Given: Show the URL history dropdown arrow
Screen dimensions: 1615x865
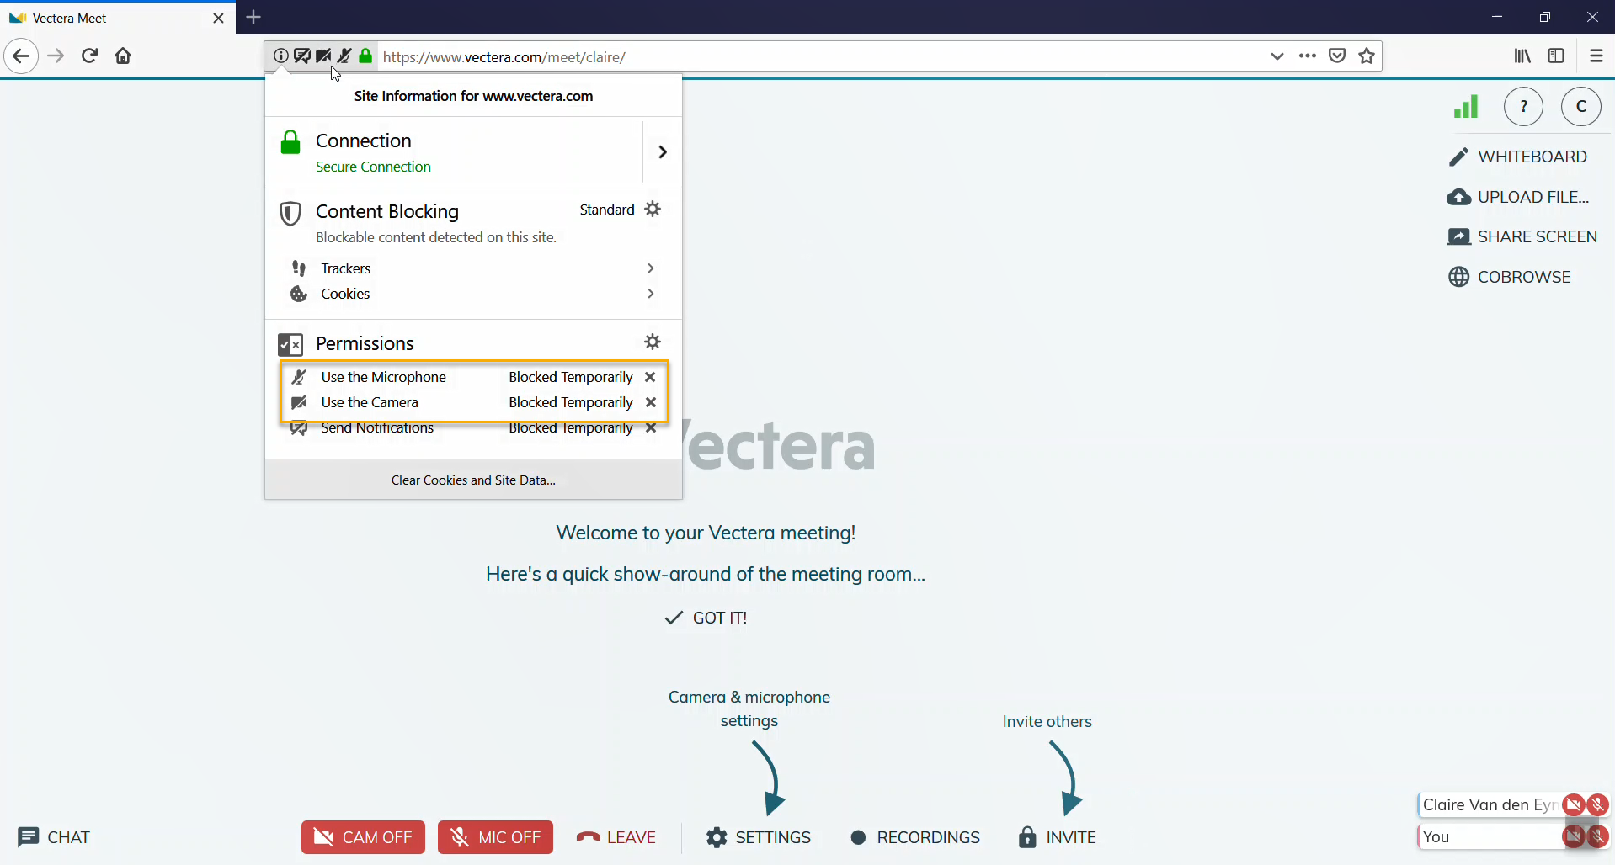Looking at the screenshot, I should click(1277, 56).
